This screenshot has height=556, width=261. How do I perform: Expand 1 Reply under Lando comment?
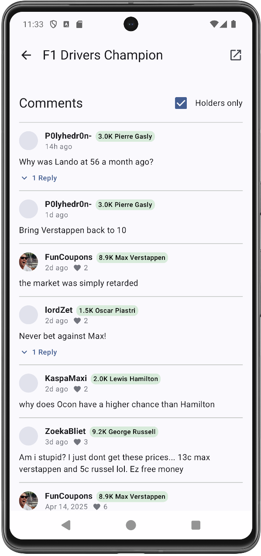pos(39,178)
